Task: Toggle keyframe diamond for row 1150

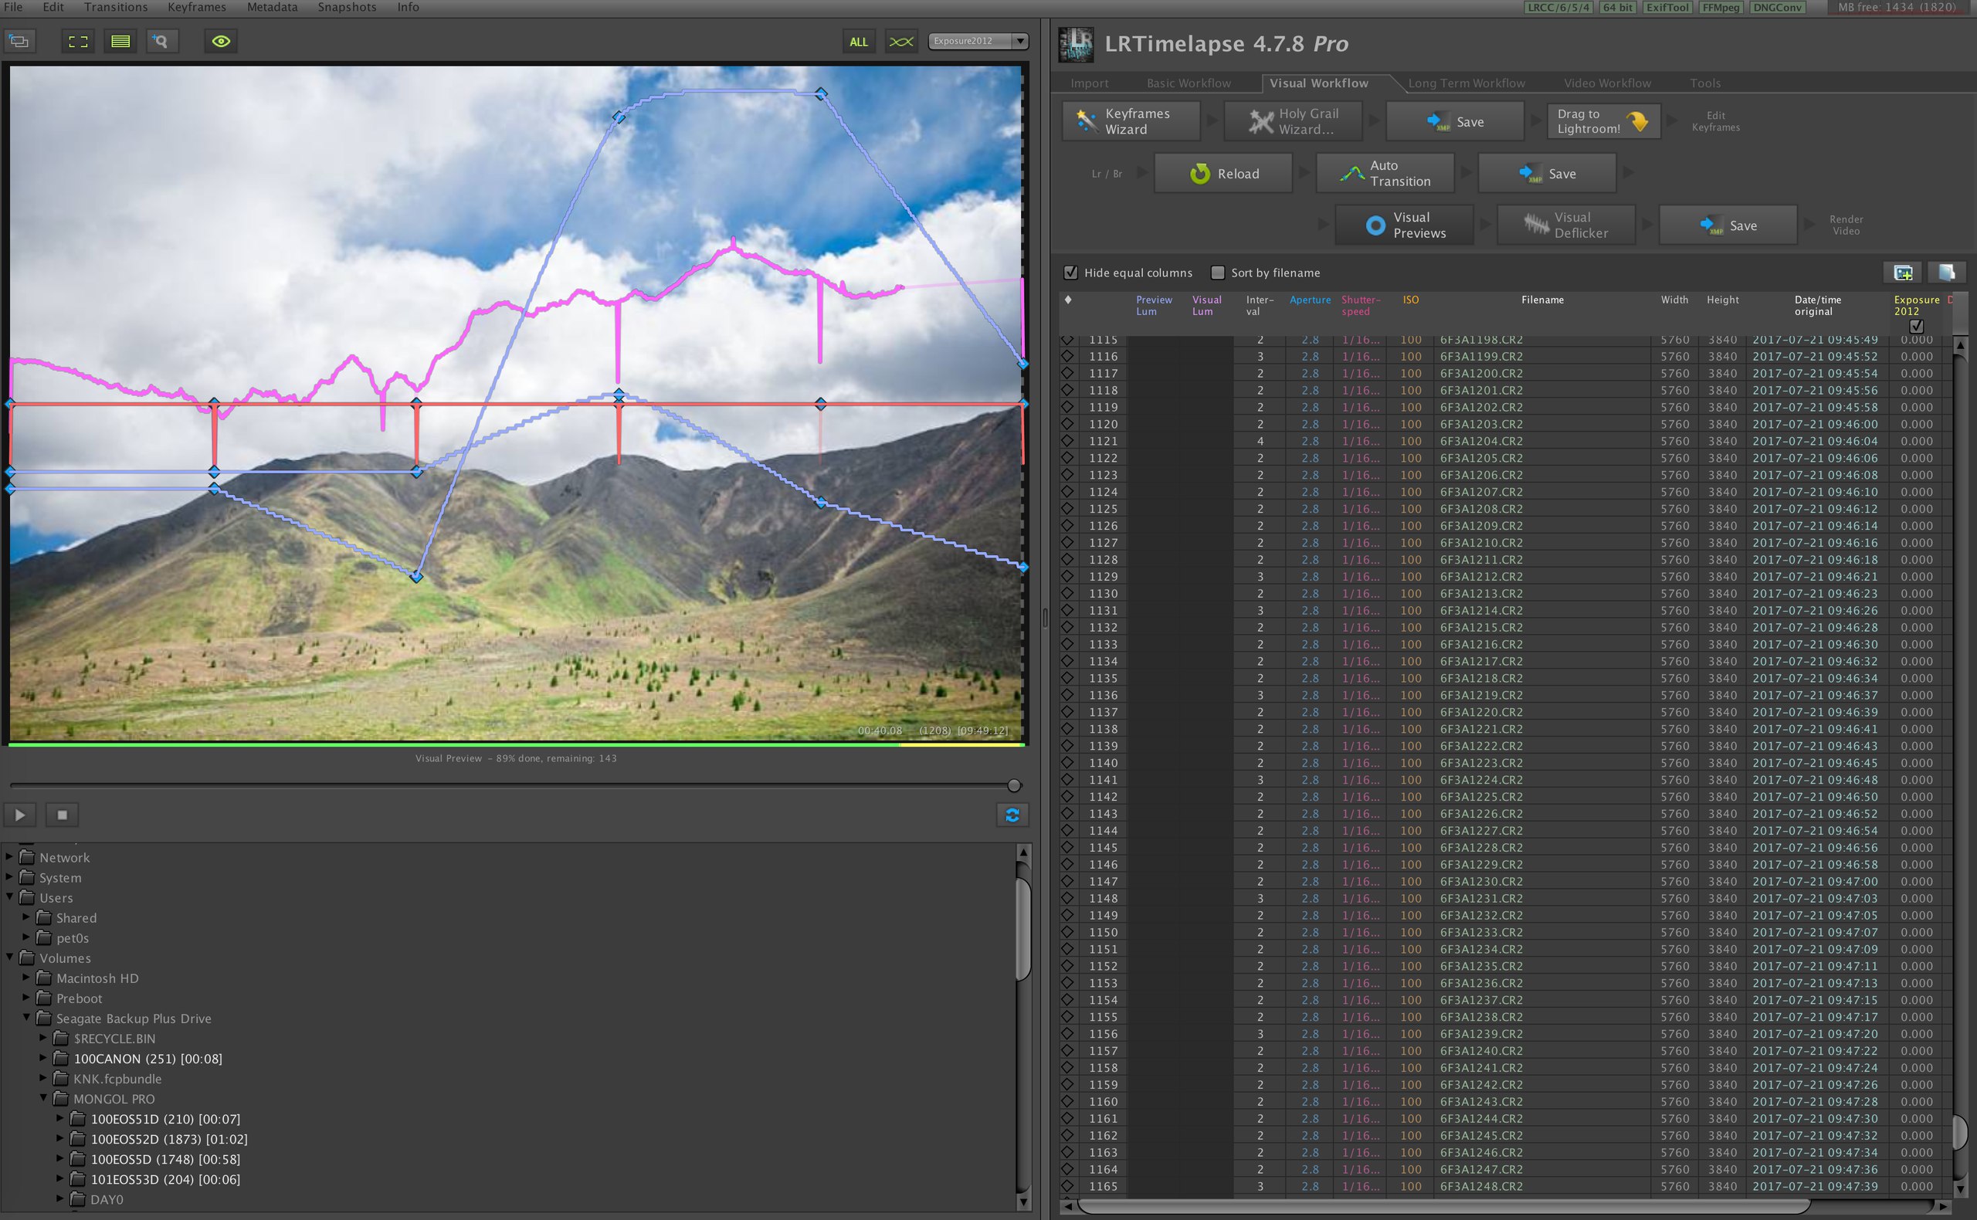Action: [1067, 932]
